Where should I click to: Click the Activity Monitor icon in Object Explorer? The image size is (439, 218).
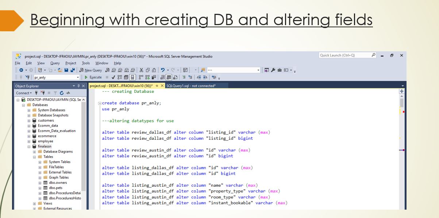point(68,93)
